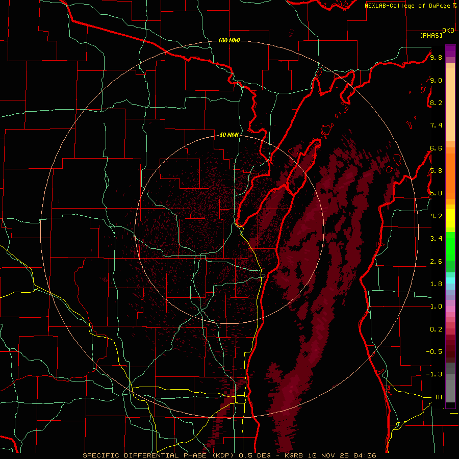
Task: Click the 3.4 value on the color scale
Action: click(x=436, y=239)
